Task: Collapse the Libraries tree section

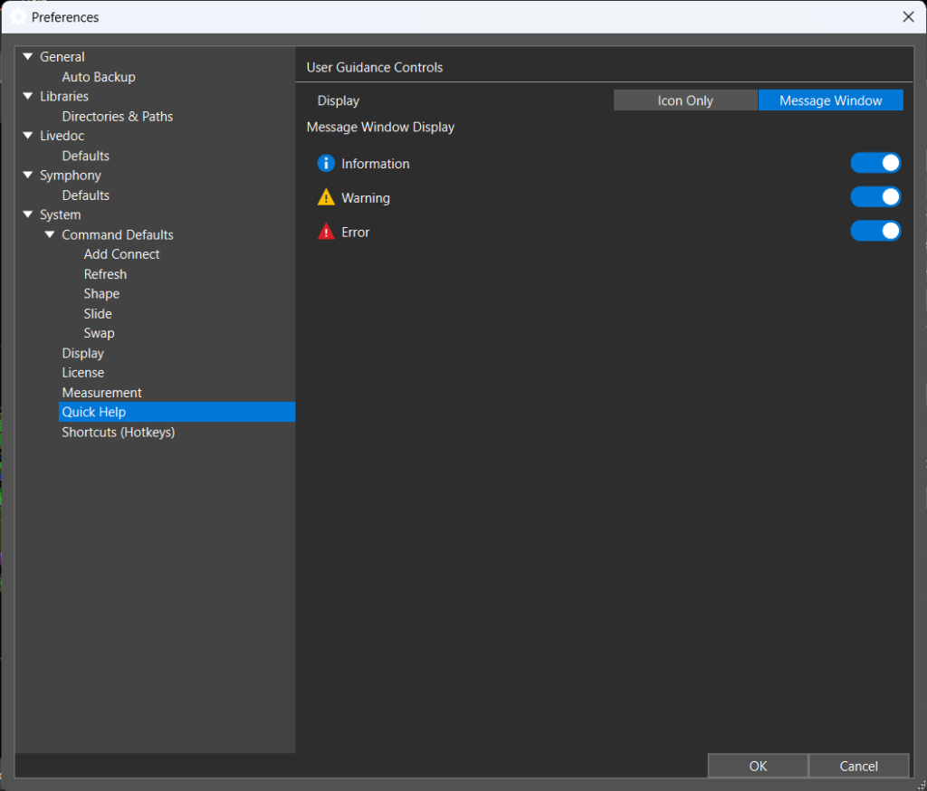Action: [x=28, y=96]
